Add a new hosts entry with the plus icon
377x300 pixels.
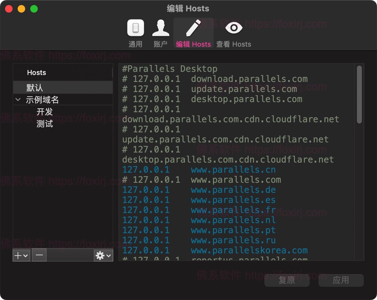tap(17, 255)
